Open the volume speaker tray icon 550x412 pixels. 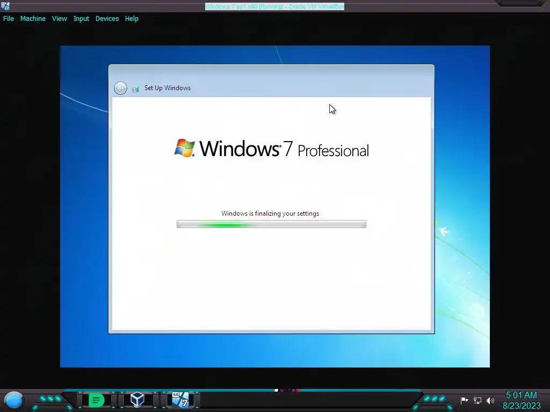point(490,400)
